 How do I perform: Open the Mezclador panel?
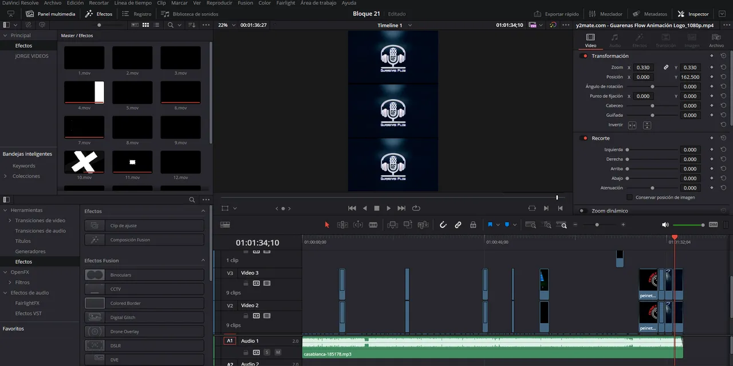(x=605, y=14)
